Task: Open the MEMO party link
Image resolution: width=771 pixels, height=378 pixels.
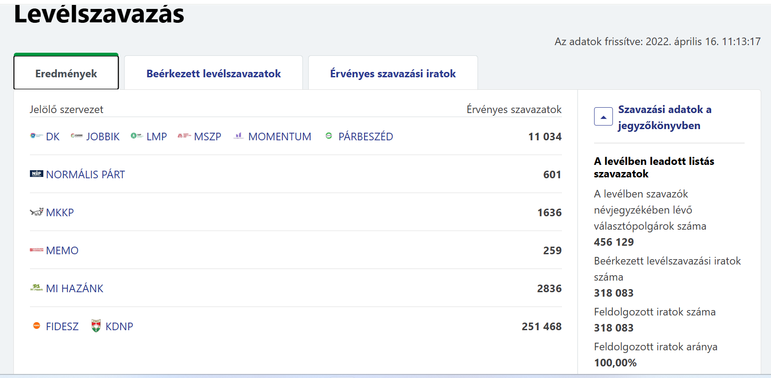Action: pos(62,251)
